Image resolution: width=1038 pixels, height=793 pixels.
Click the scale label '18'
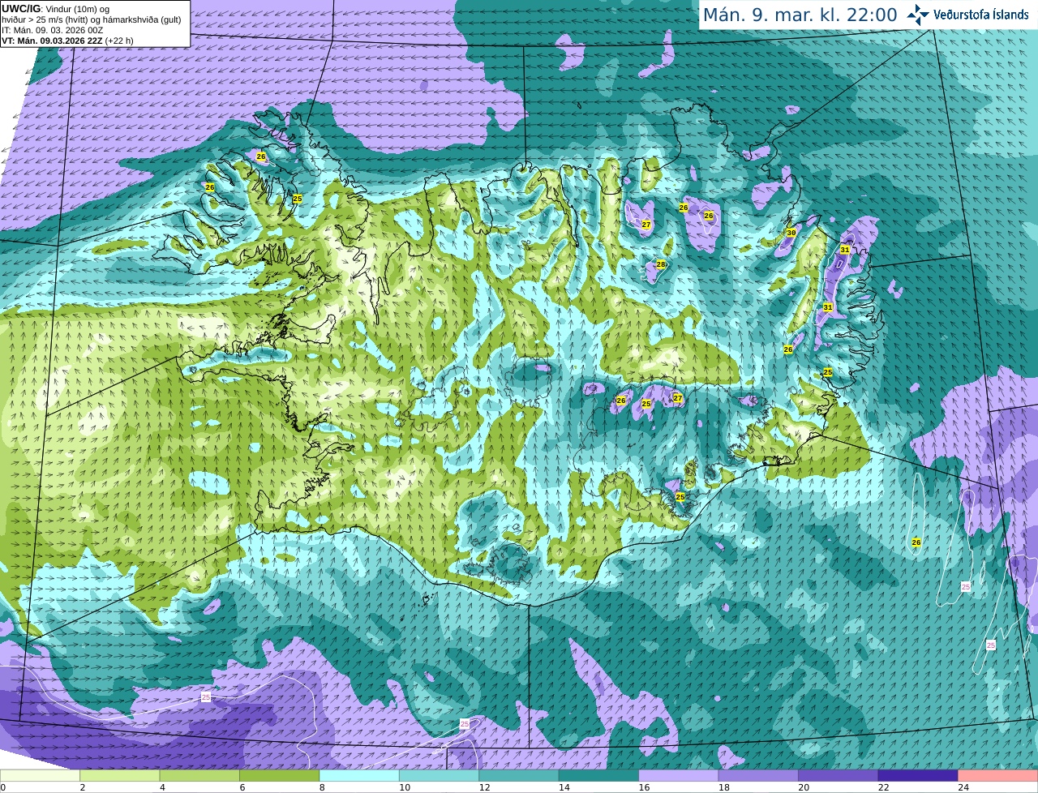pos(724,787)
